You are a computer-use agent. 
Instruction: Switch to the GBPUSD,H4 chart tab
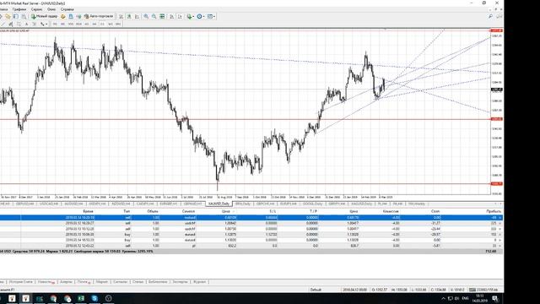tap(24, 204)
